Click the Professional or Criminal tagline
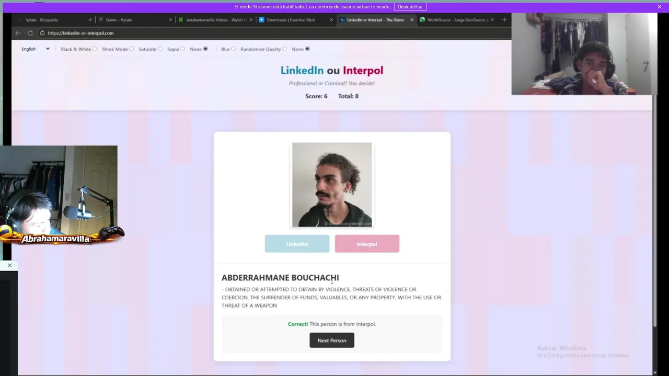The width and height of the screenshot is (669, 376). [x=332, y=84]
